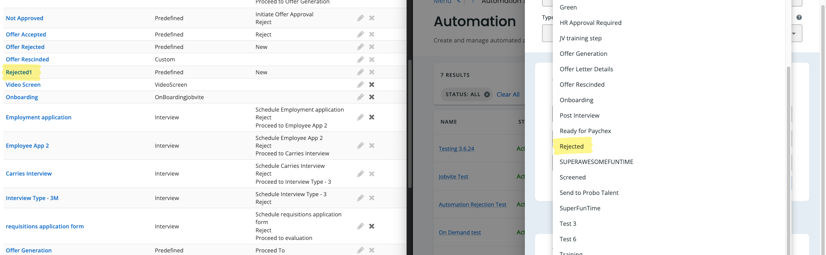Screen dimensions: 826x255
Task: Open On Demand test automation link
Action: tap(460, 232)
